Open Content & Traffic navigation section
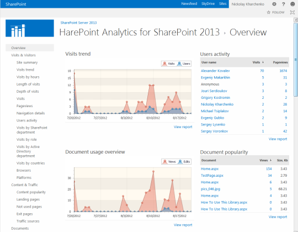Viewport: 298px width, 232px height. point(24,184)
